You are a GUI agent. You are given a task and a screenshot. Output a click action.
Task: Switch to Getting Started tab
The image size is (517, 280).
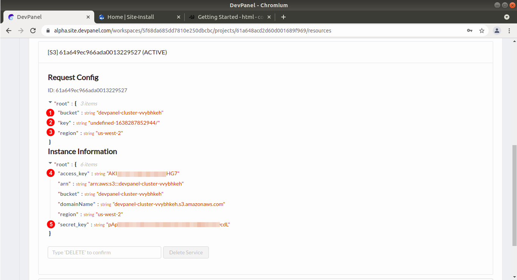coord(227,17)
